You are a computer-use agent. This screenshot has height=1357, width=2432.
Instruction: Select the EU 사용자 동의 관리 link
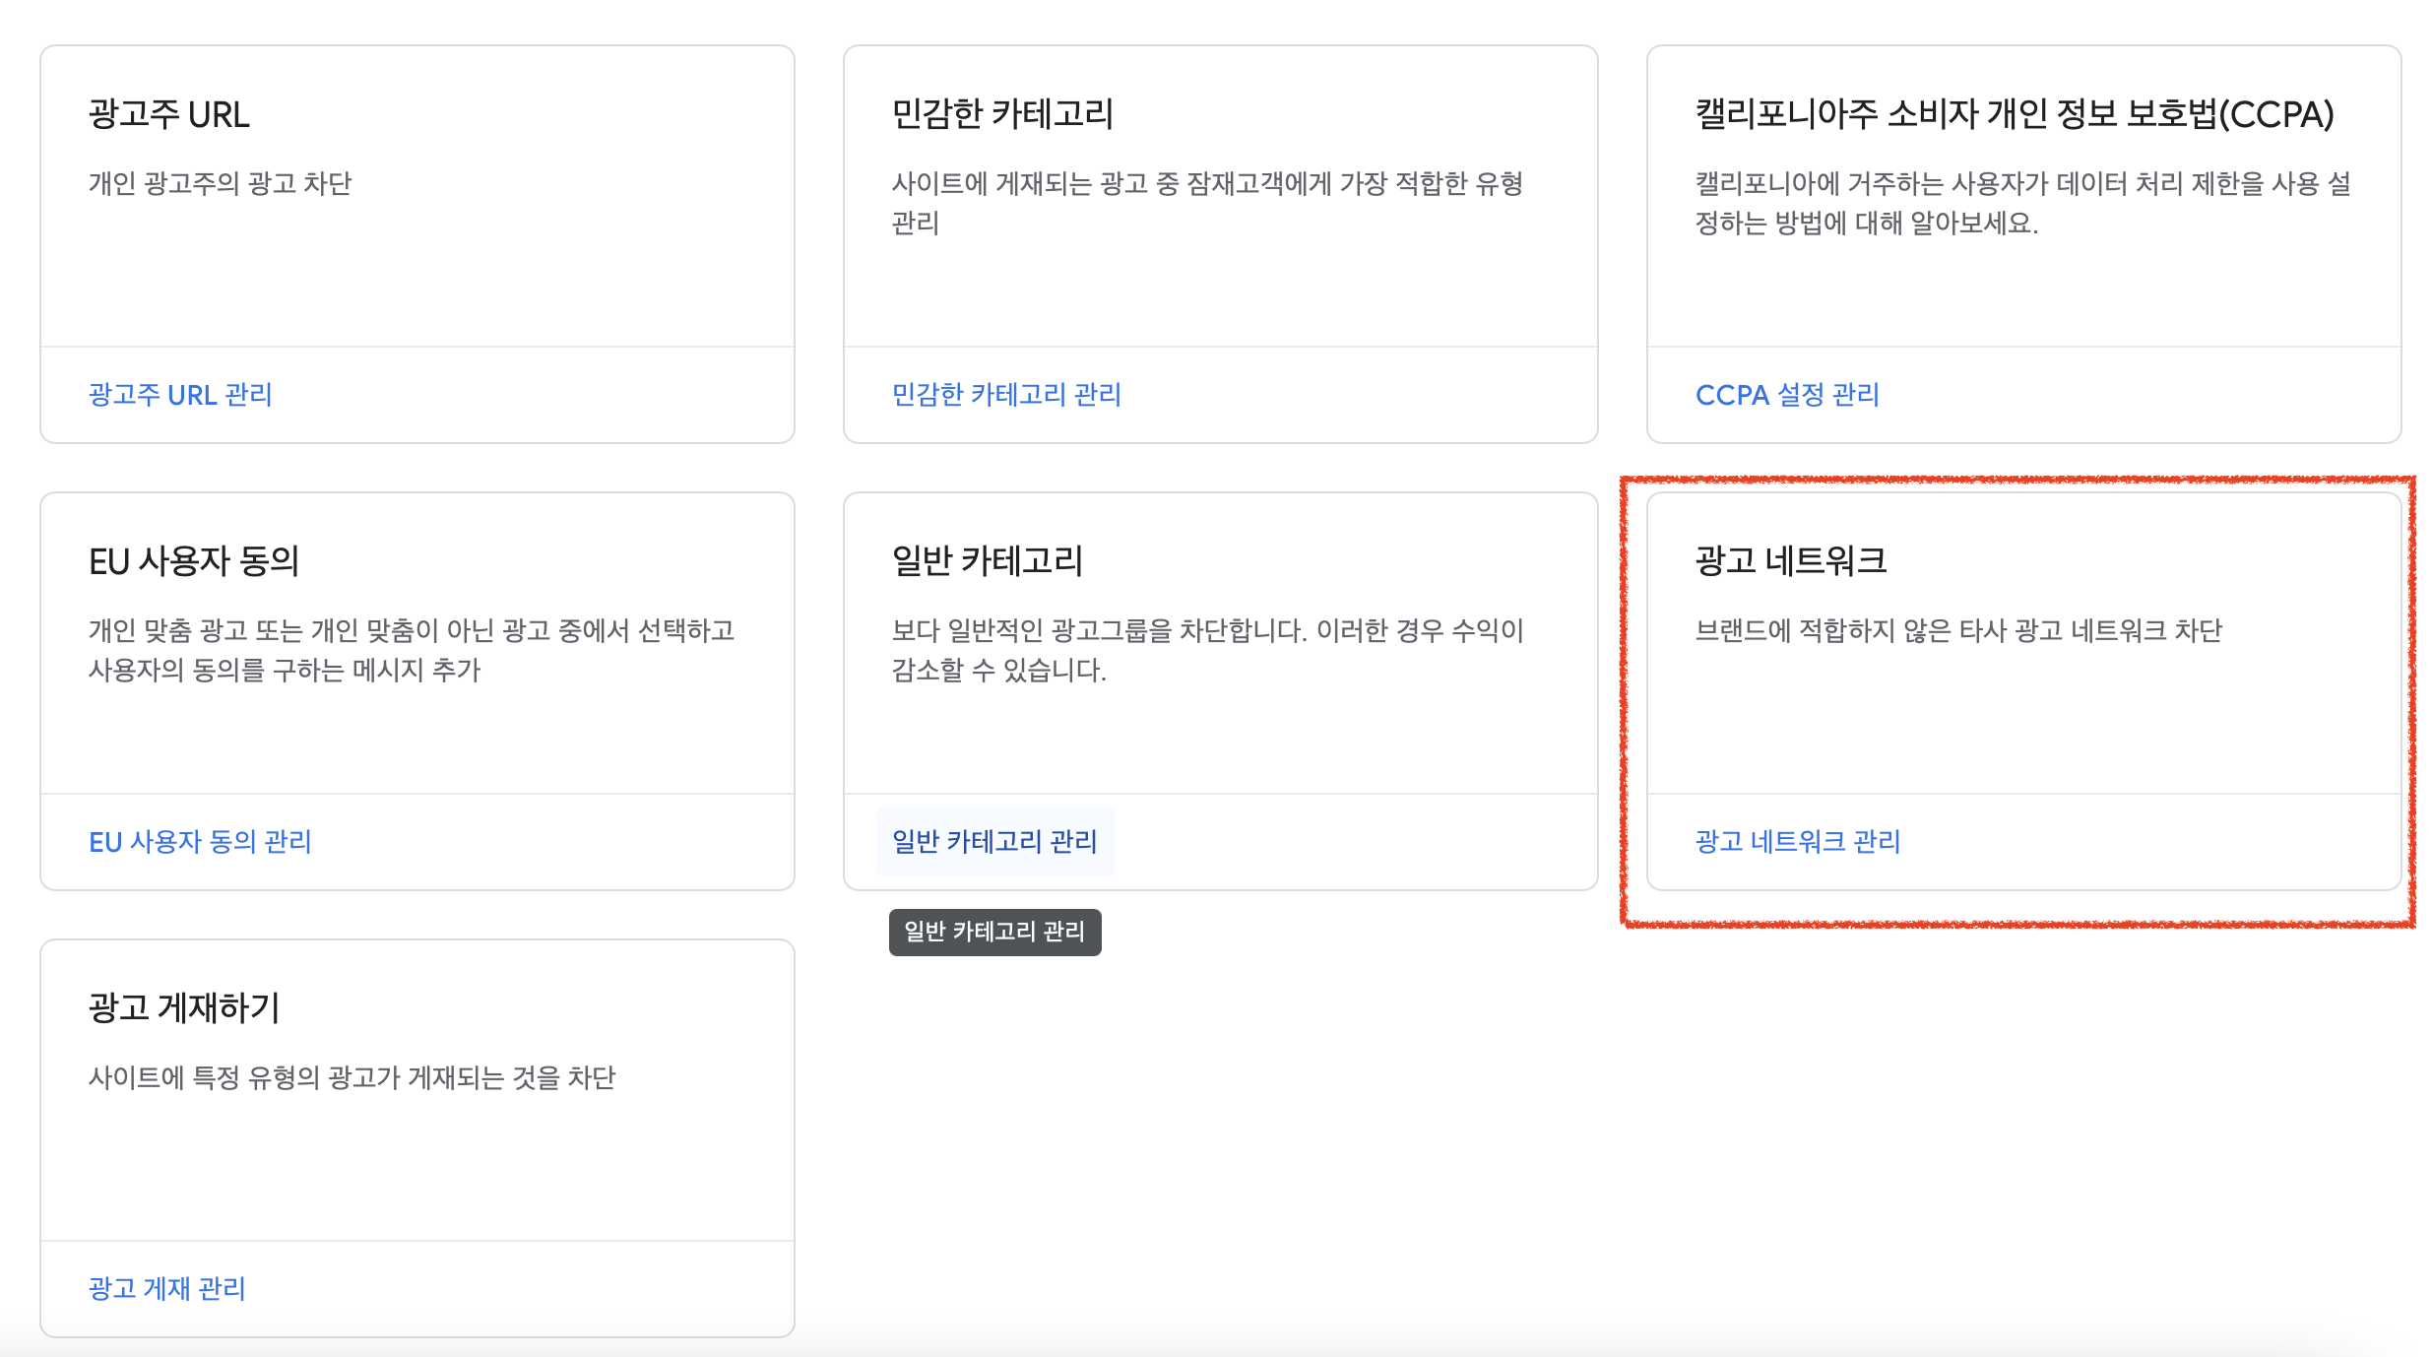click(200, 842)
